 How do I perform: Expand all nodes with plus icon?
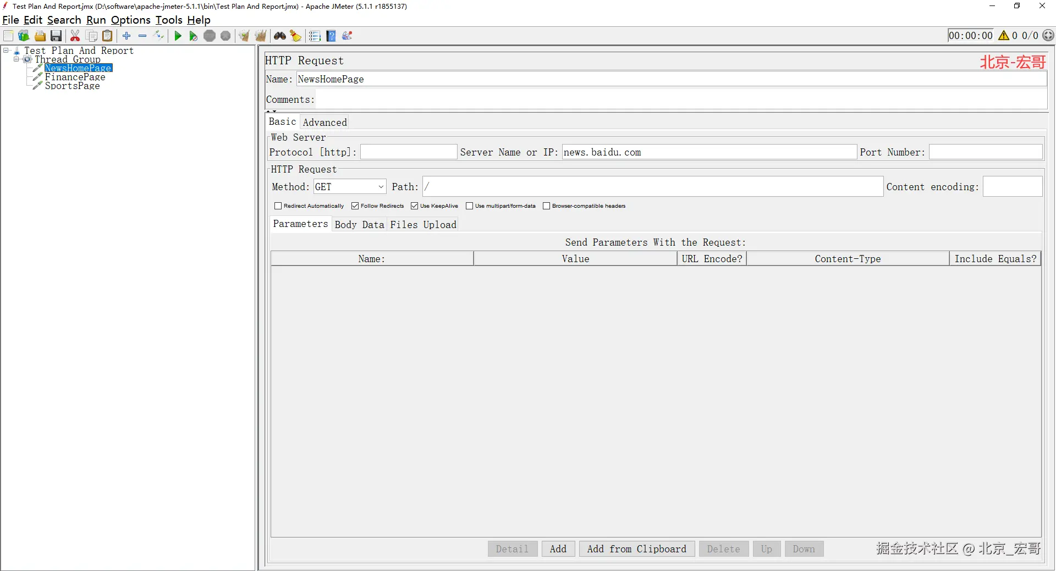[127, 36]
